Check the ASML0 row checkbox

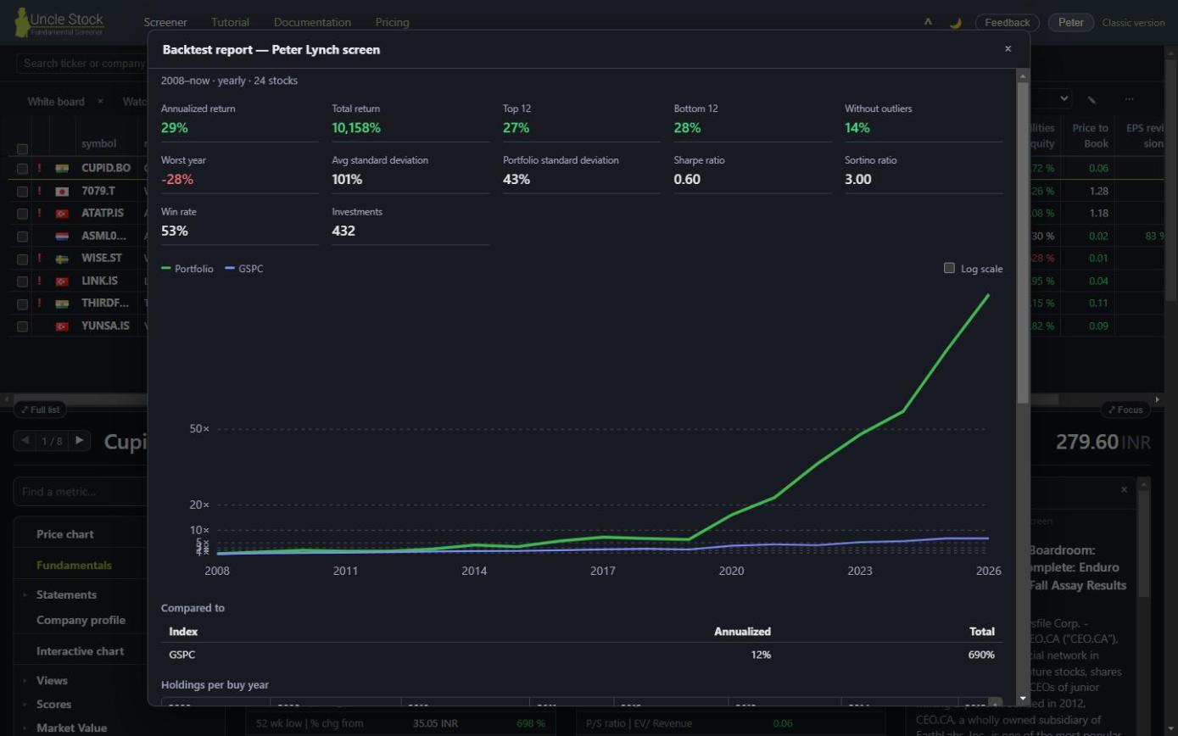tap(22, 236)
